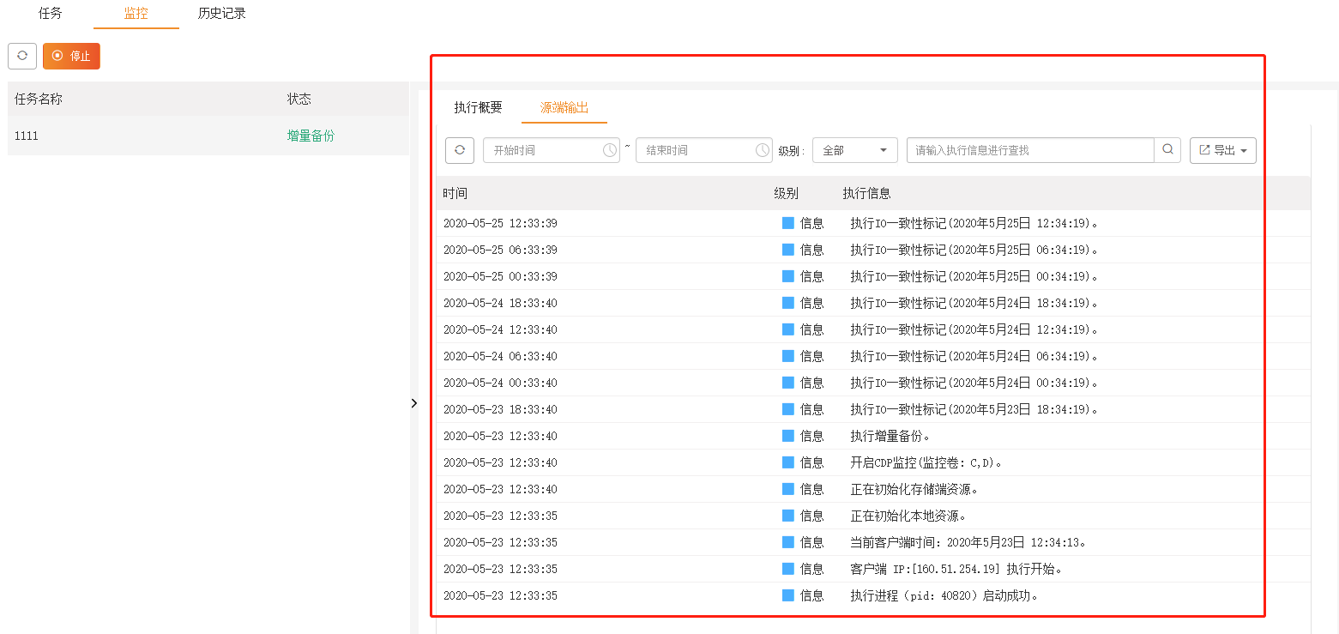Click message 客户端 IP:[160.51.254.19] 执行开始
This screenshot has width=1339, height=634.
coord(956,569)
